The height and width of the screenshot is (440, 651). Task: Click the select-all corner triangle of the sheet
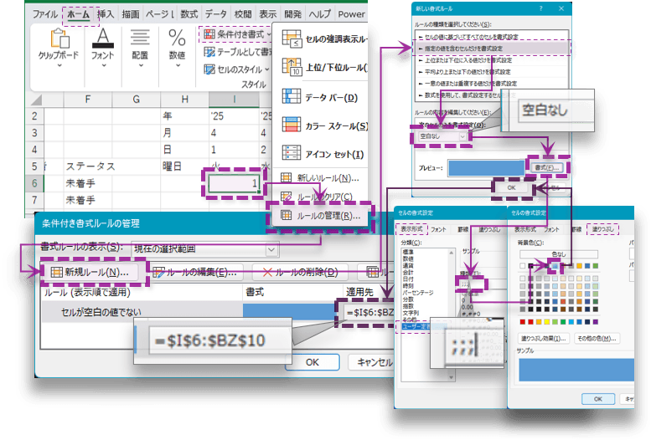(x=36, y=100)
